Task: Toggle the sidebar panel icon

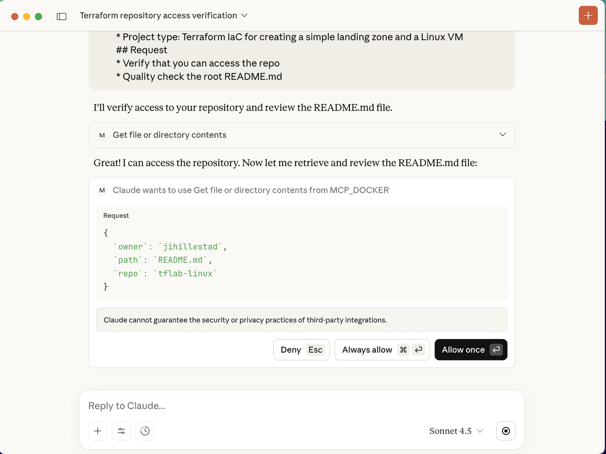Action: coord(62,16)
